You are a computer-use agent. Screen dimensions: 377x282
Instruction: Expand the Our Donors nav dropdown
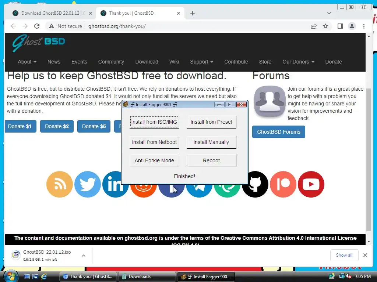[x=298, y=62]
